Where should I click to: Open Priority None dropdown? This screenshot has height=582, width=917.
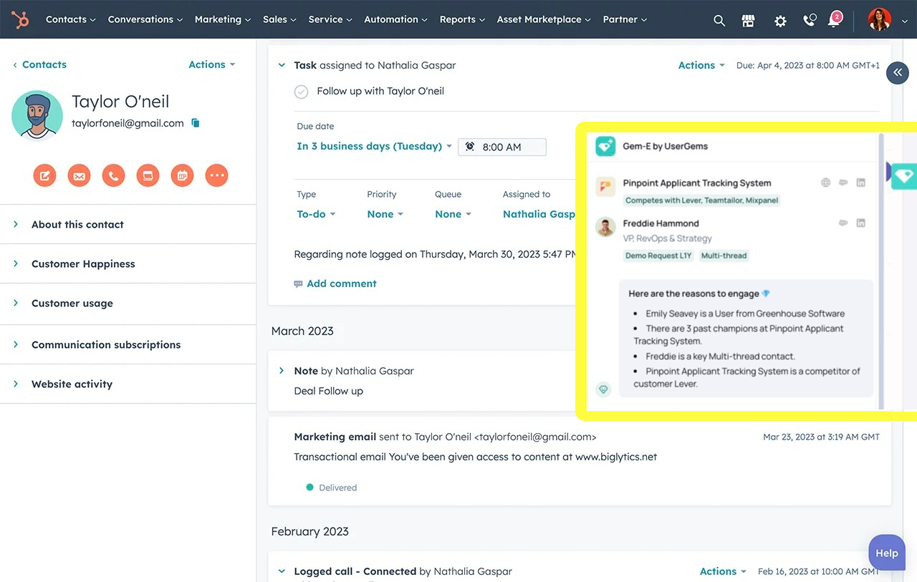click(385, 214)
